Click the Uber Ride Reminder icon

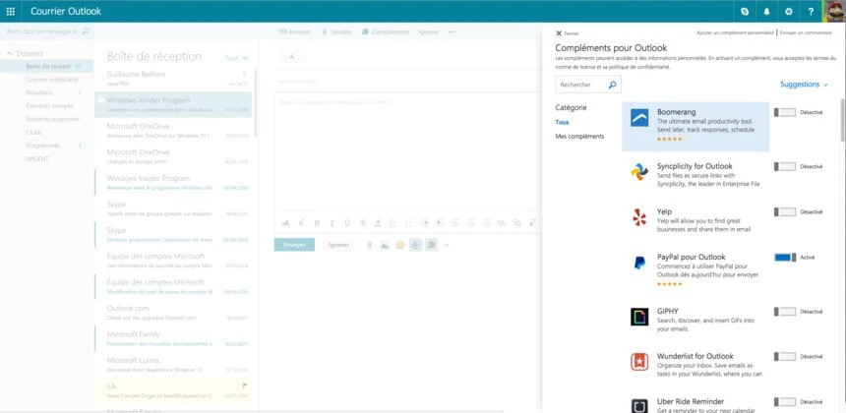pos(639,405)
